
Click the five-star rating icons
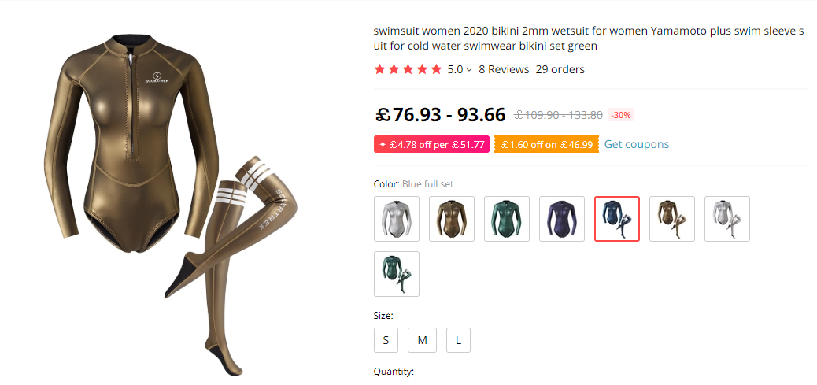pyautogui.click(x=408, y=69)
